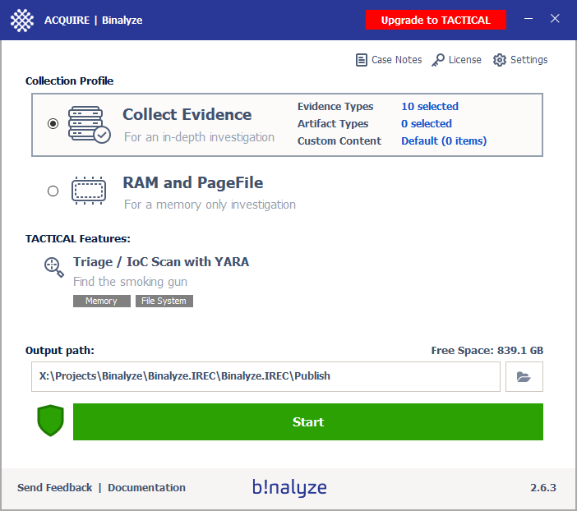577x511 pixels.
Task: Click the Binalyze logo icon in title bar
Action: click(22, 20)
